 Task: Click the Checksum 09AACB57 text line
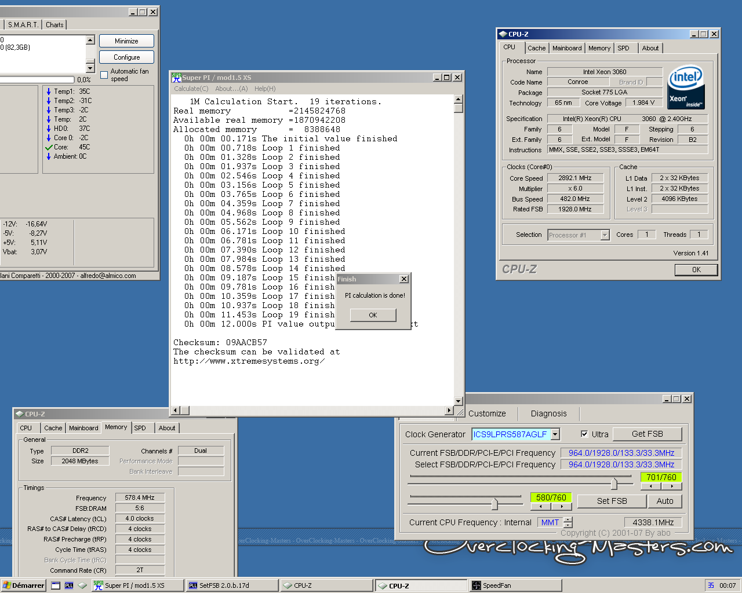click(x=220, y=342)
